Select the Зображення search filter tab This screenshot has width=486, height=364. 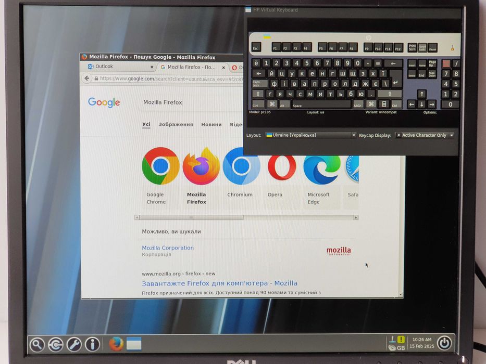(x=176, y=124)
